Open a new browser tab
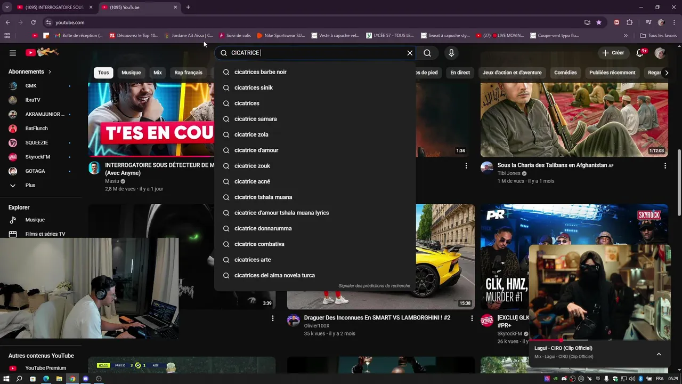This screenshot has height=384, width=682. click(188, 7)
